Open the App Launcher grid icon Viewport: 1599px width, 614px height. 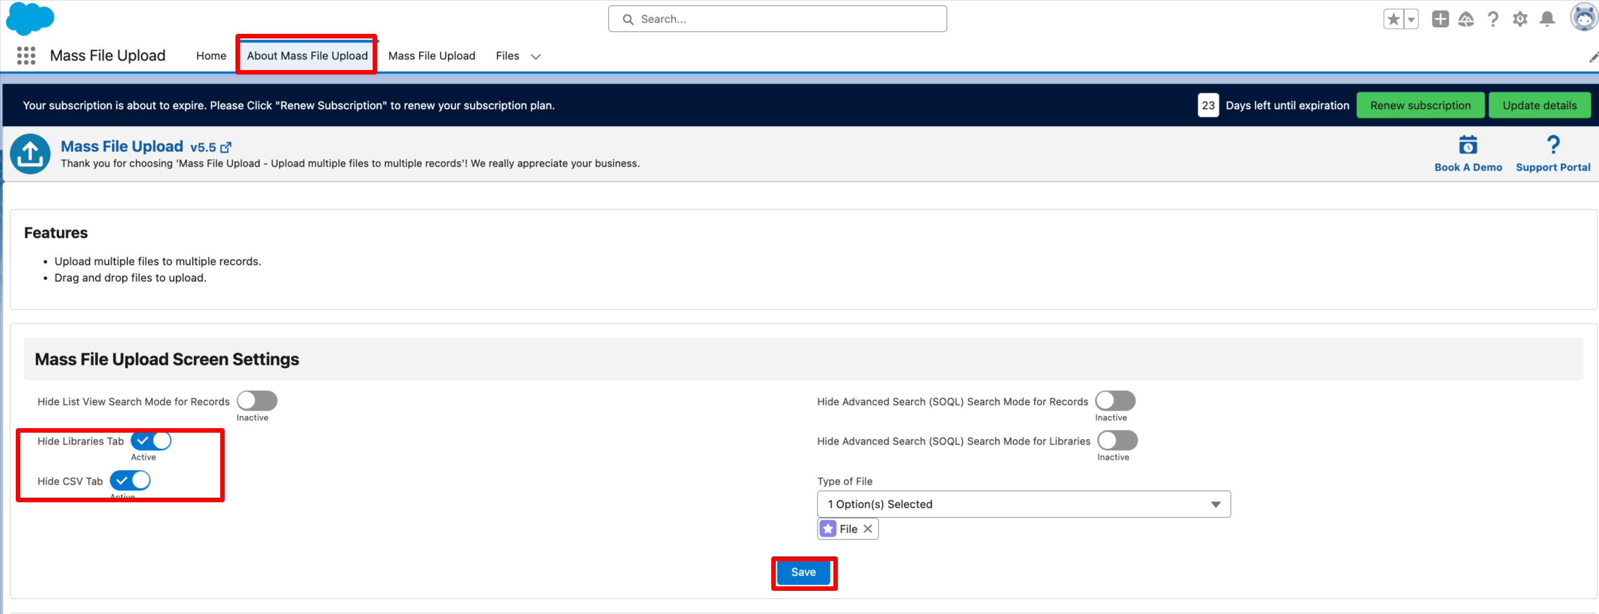point(26,56)
